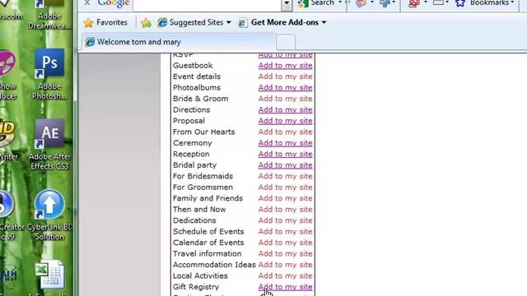Image resolution: width=527 pixels, height=296 pixels.
Task: Add Travel information to my site
Action: (286, 254)
